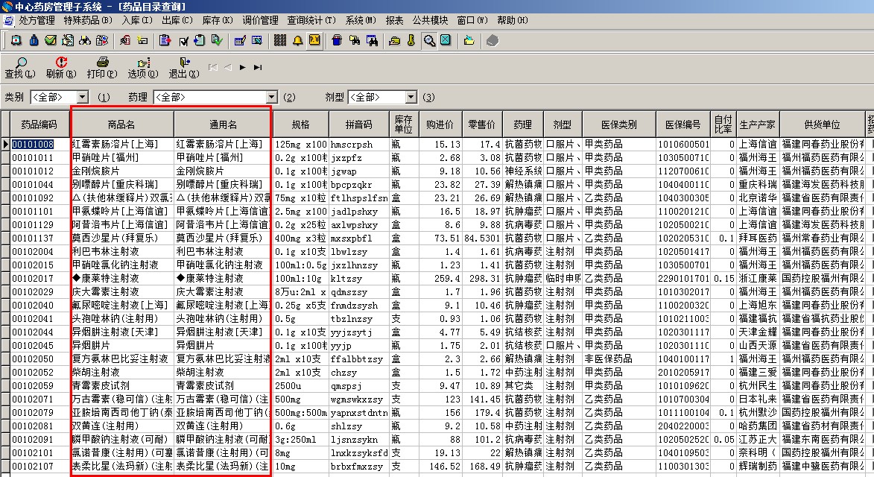Click the 选项(O) options button

[x=143, y=68]
